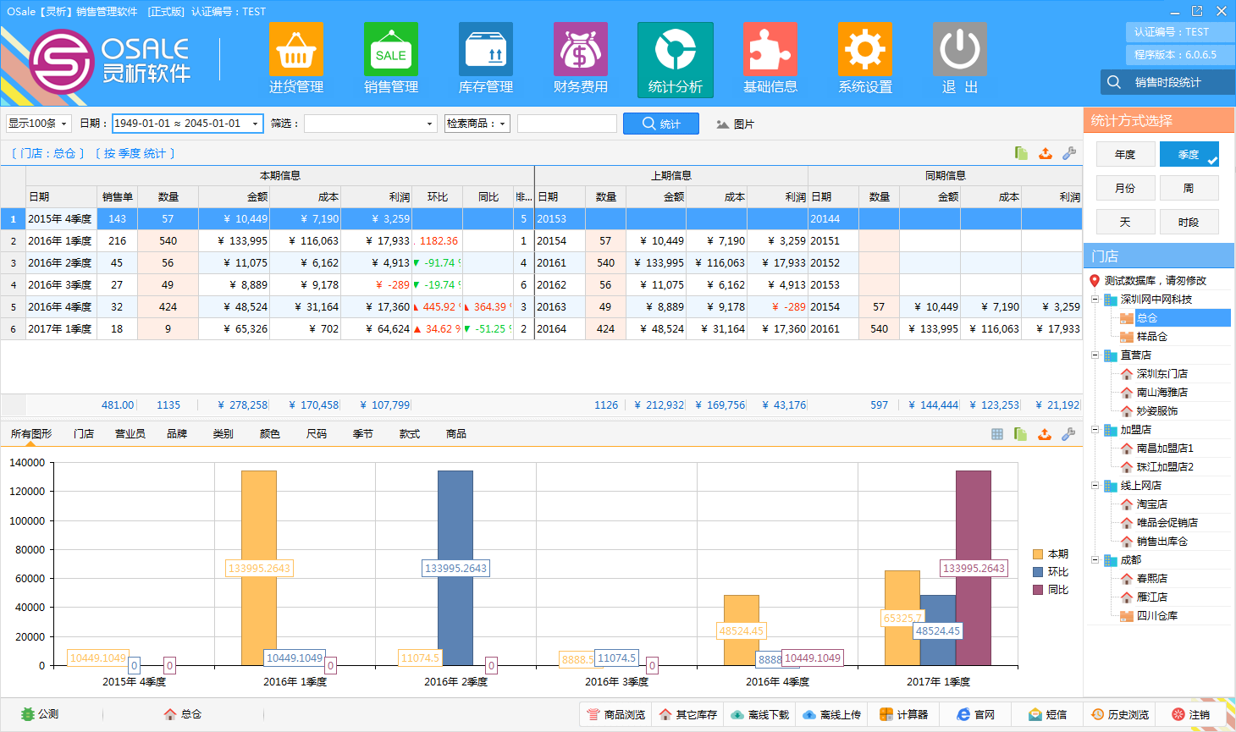
Task: Collapse the 成都 tree node
Action: (1095, 560)
